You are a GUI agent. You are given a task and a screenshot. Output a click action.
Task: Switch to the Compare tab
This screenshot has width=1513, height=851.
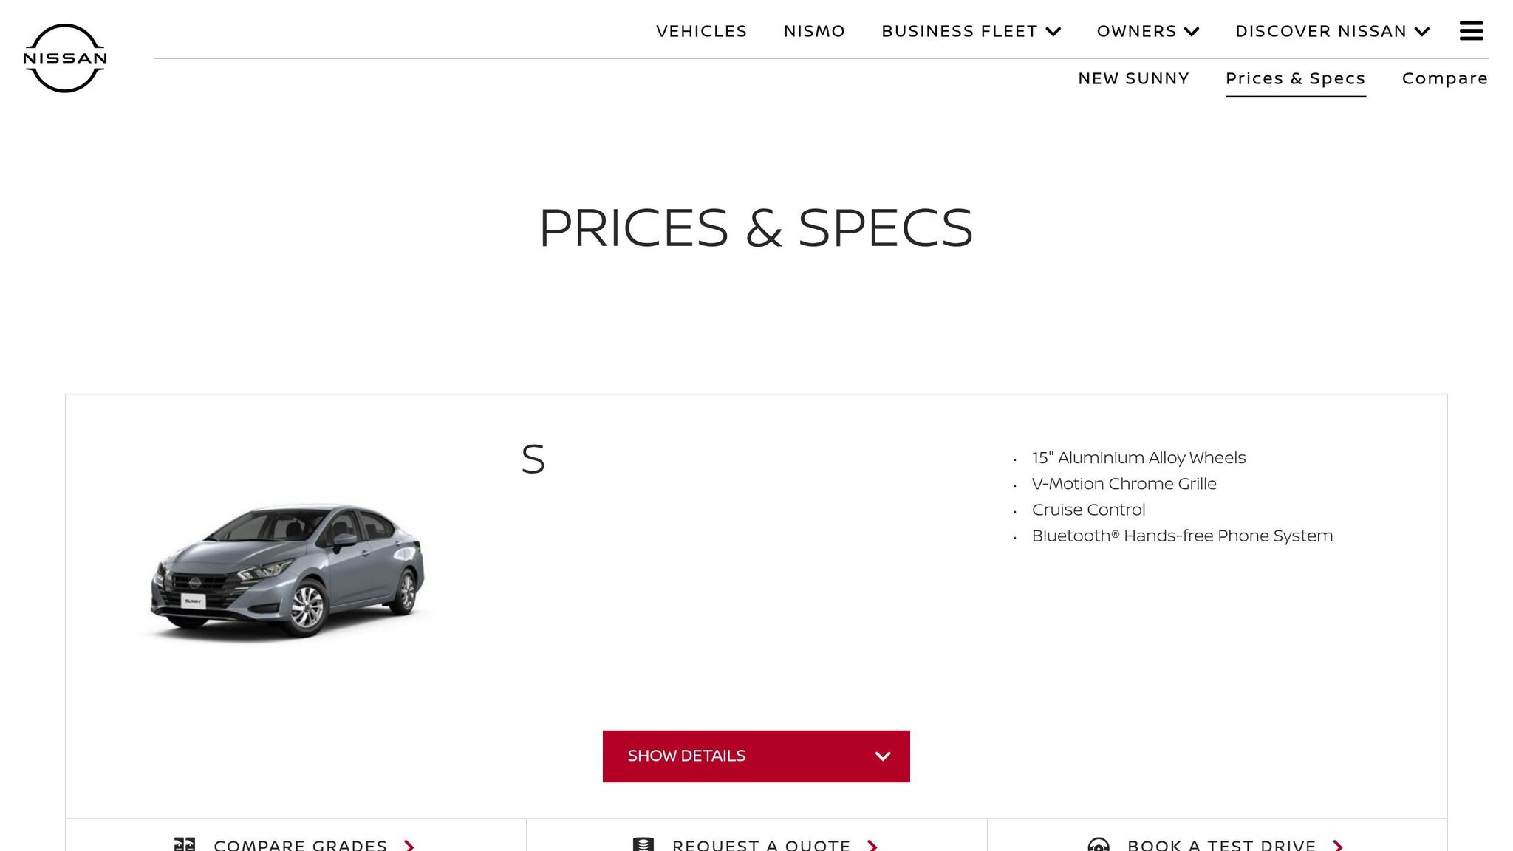[1444, 78]
